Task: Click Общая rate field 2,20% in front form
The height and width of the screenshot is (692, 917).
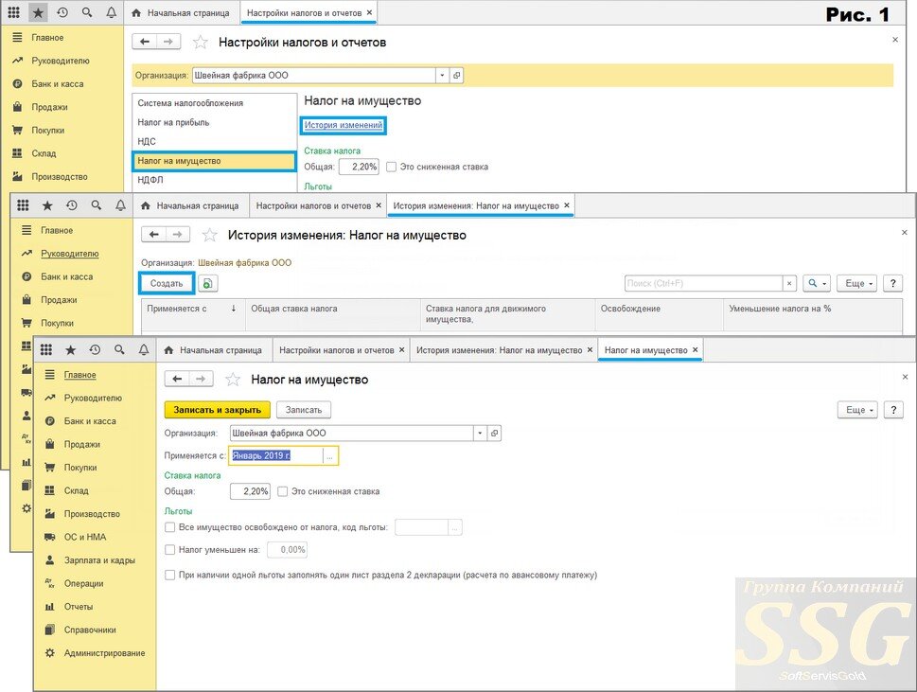Action: tap(250, 491)
